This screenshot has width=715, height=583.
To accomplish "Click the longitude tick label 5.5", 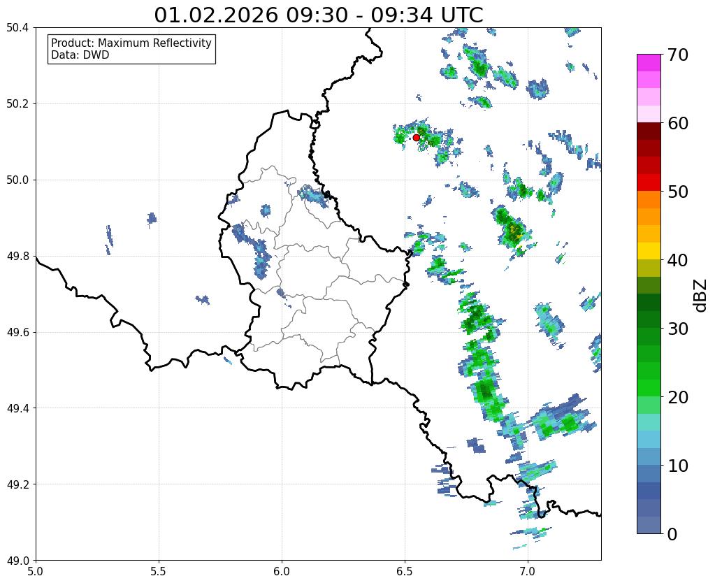I will coord(159,571).
